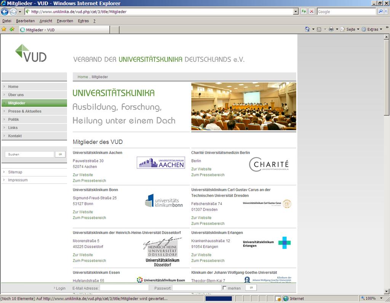The image size is (390, 303).
Task: Open the Datei menu
Action: tap(7, 21)
